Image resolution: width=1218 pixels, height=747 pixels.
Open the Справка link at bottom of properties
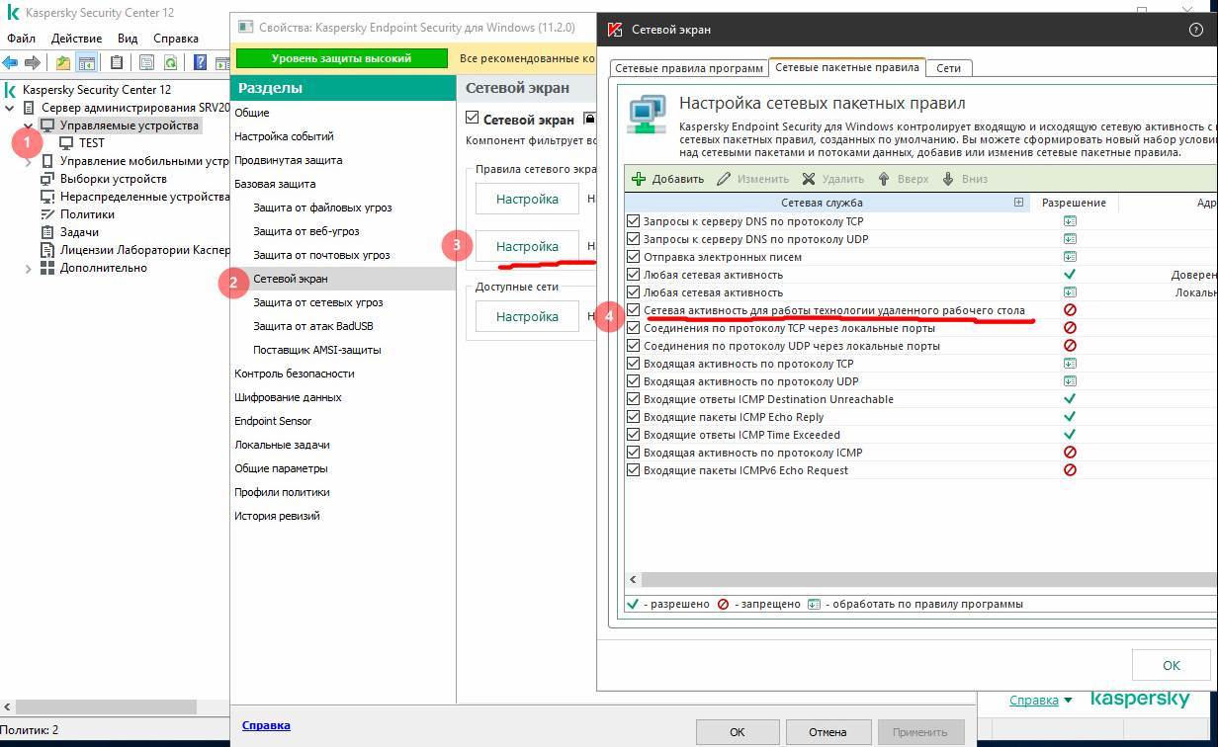point(266,725)
